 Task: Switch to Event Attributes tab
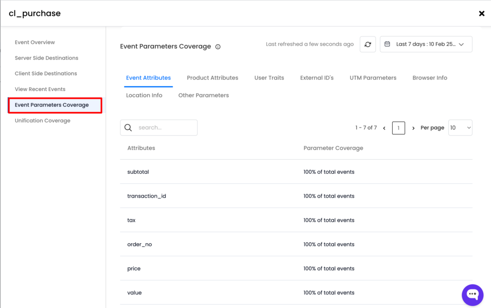pyautogui.click(x=149, y=78)
